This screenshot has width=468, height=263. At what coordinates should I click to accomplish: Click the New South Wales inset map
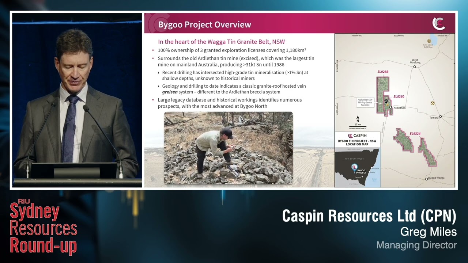click(x=358, y=167)
